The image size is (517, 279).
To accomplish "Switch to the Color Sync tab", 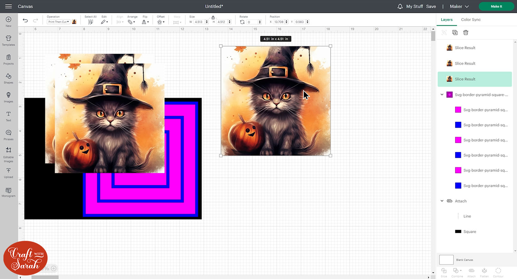I will (470, 20).
